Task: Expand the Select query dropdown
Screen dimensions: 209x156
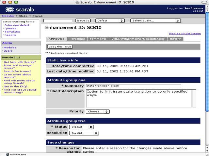Action: [x=155, y=20]
